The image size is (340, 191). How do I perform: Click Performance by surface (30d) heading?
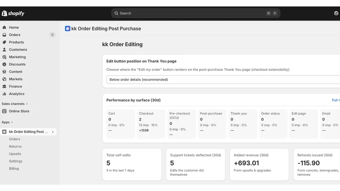(x=133, y=100)
